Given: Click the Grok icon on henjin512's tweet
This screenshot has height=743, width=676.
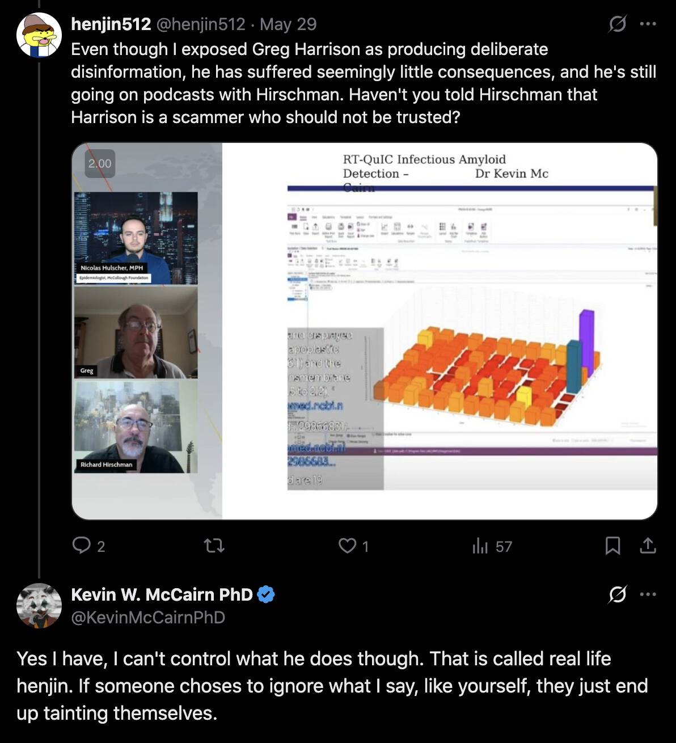Looking at the screenshot, I should (x=617, y=24).
